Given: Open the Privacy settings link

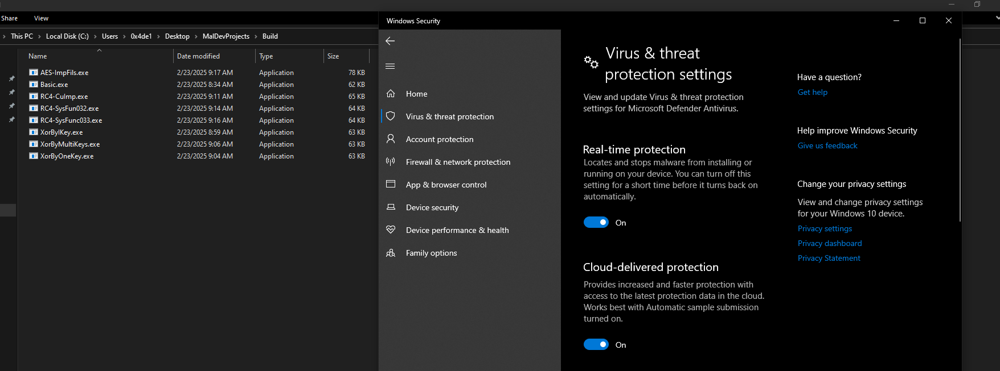Looking at the screenshot, I should click(825, 228).
